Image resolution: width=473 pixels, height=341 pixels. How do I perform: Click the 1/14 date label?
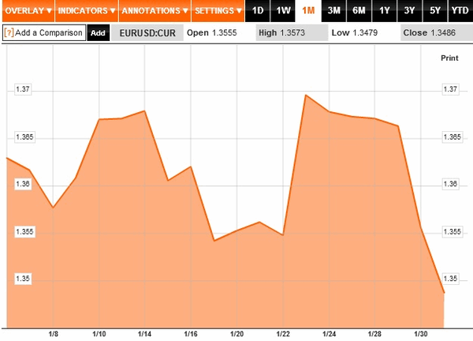click(x=144, y=334)
